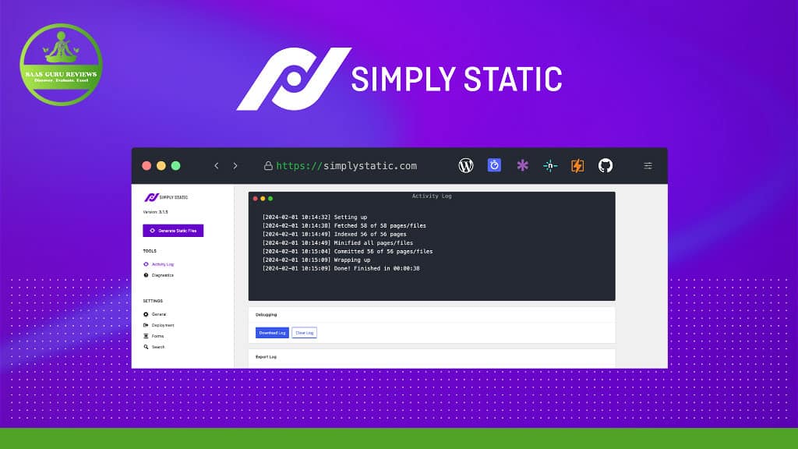Image resolution: width=798 pixels, height=449 pixels.
Task: Click the General gear icon
Action: (x=146, y=314)
